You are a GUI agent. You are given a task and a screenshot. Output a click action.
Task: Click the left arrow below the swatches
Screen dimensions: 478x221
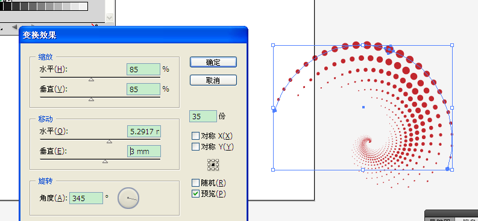(14, 27)
